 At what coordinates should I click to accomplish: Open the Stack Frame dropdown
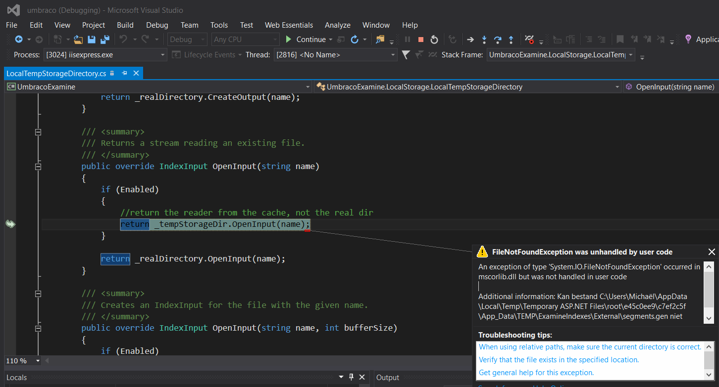point(630,55)
